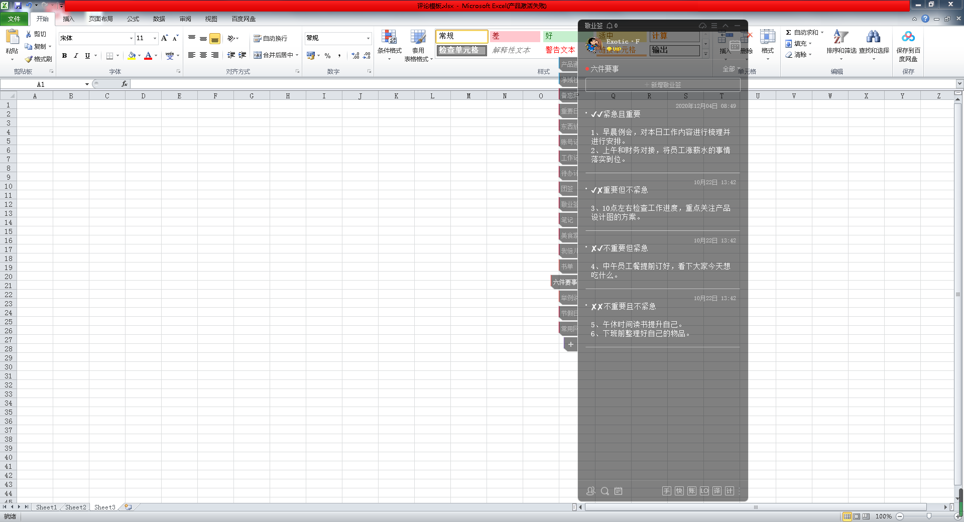
Task: Click cell A1
Action: coord(35,105)
